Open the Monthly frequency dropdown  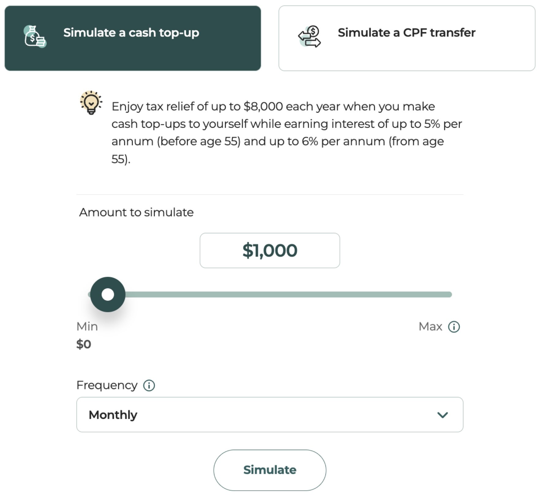point(269,415)
